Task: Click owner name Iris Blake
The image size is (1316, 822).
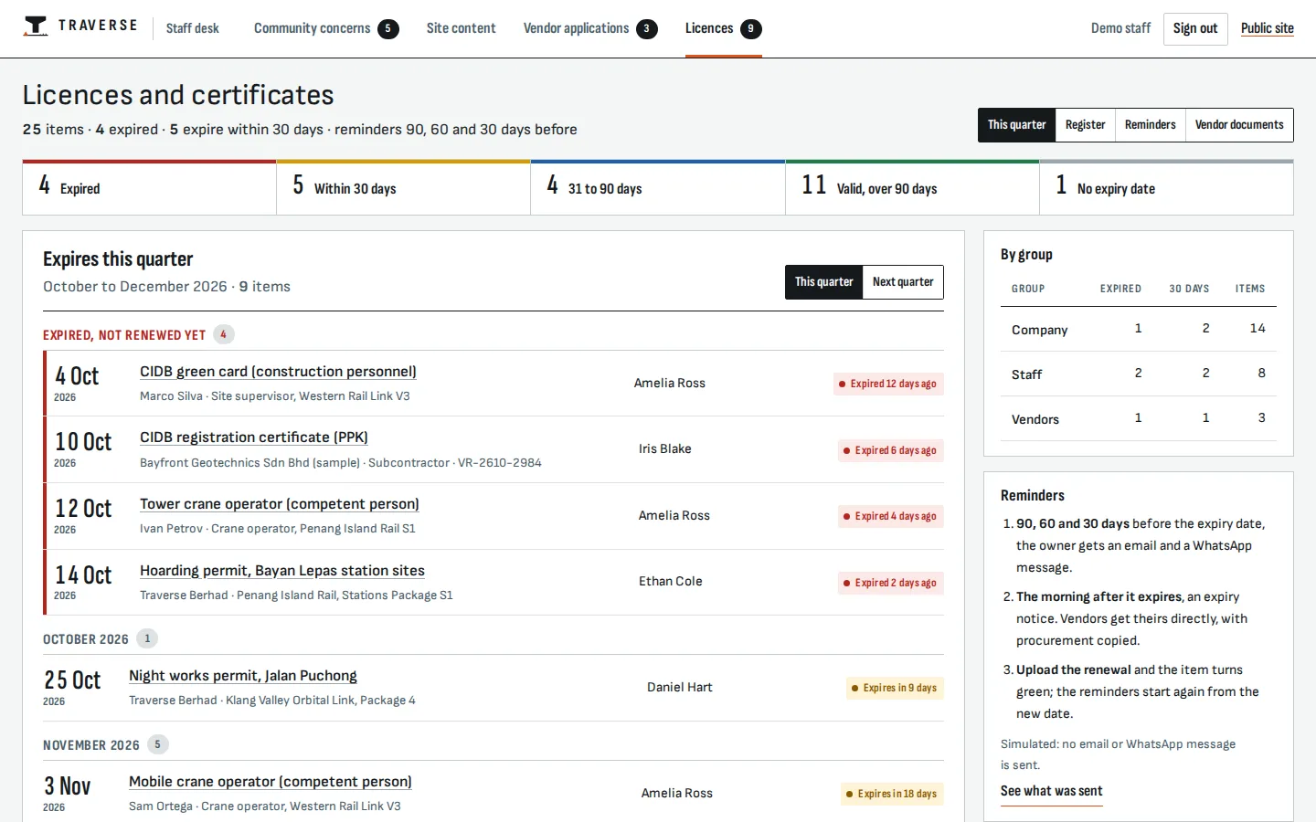Action: pyautogui.click(x=665, y=449)
